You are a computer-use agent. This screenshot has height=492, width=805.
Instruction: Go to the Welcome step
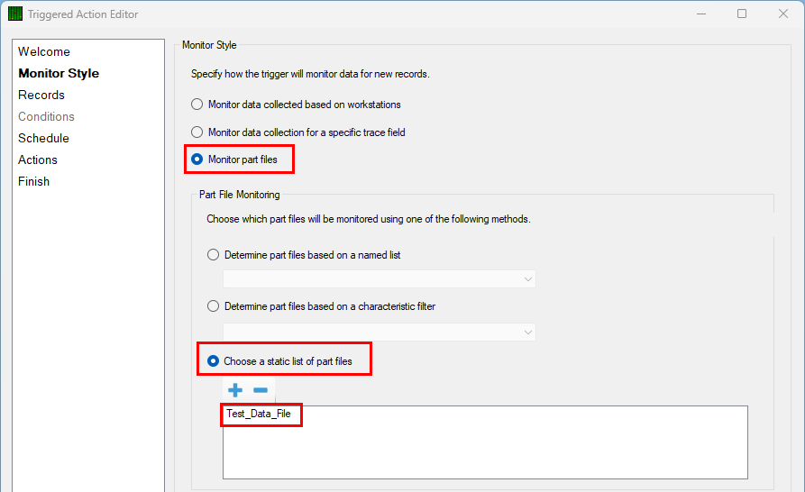44,52
